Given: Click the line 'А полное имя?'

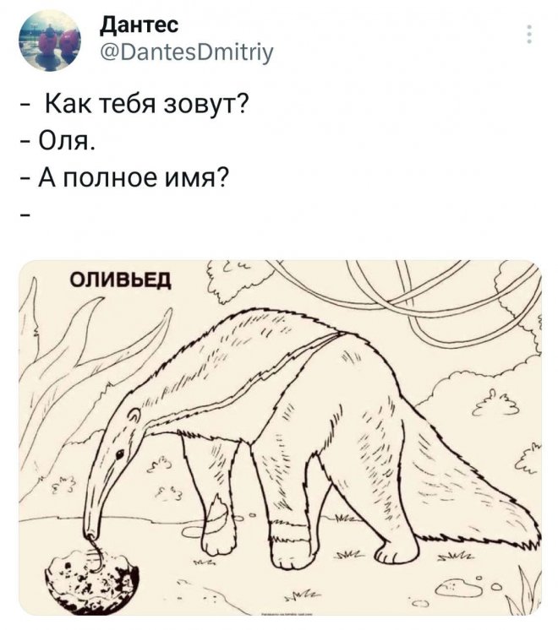Looking at the screenshot, I should click(133, 177).
